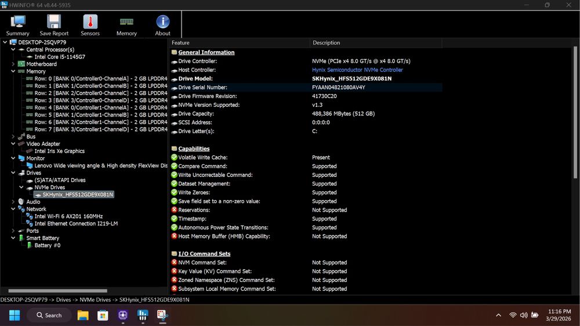580x326 pixels.
Task: Click the Volatile Write Cache green check icon
Action: pyautogui.click(x=174, y=157)
